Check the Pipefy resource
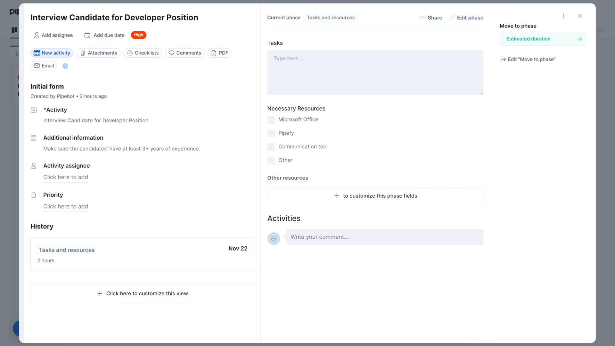This screenshot has height=346, width=615. click(271, 133)
